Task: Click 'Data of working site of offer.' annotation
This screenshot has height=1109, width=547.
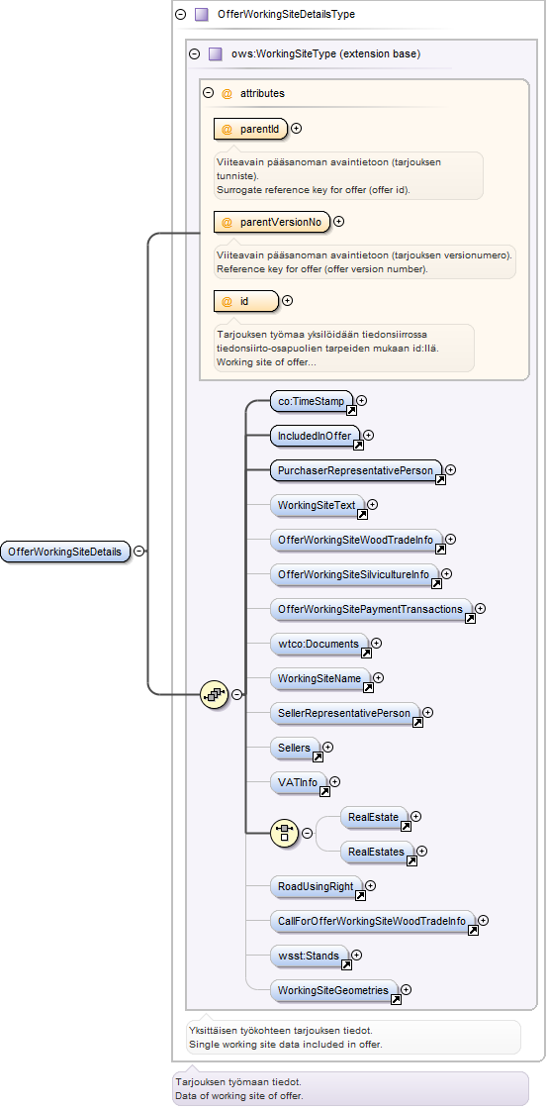Action: pos(238,1096)
